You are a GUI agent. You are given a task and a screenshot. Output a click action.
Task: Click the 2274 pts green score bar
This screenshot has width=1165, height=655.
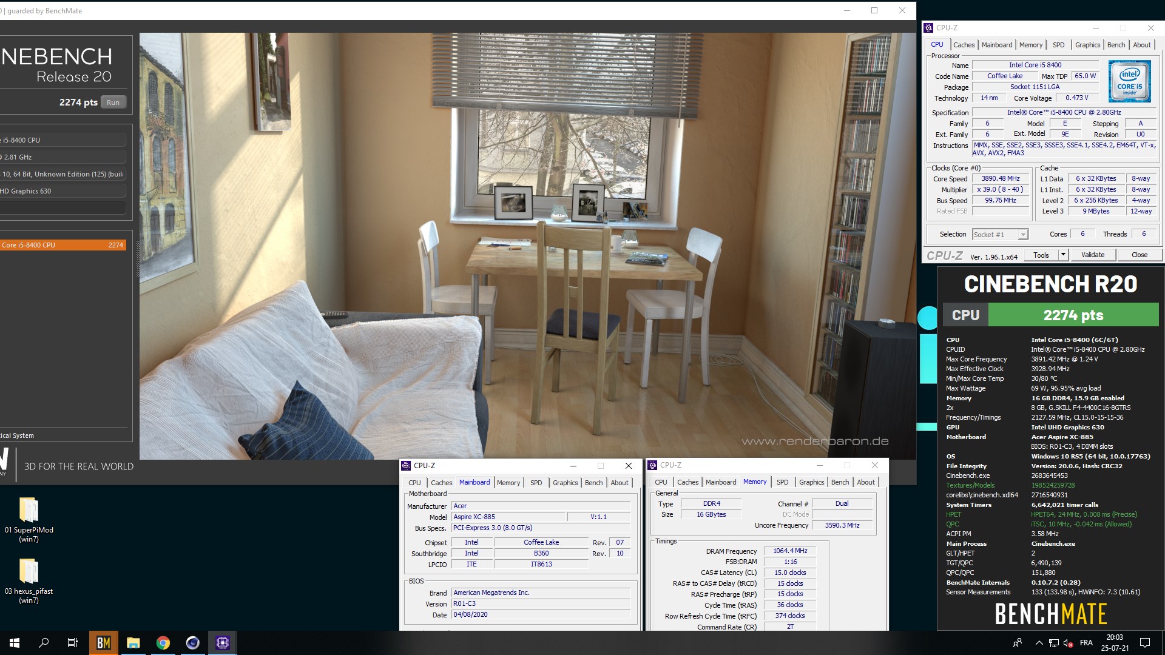point(1073,315)
